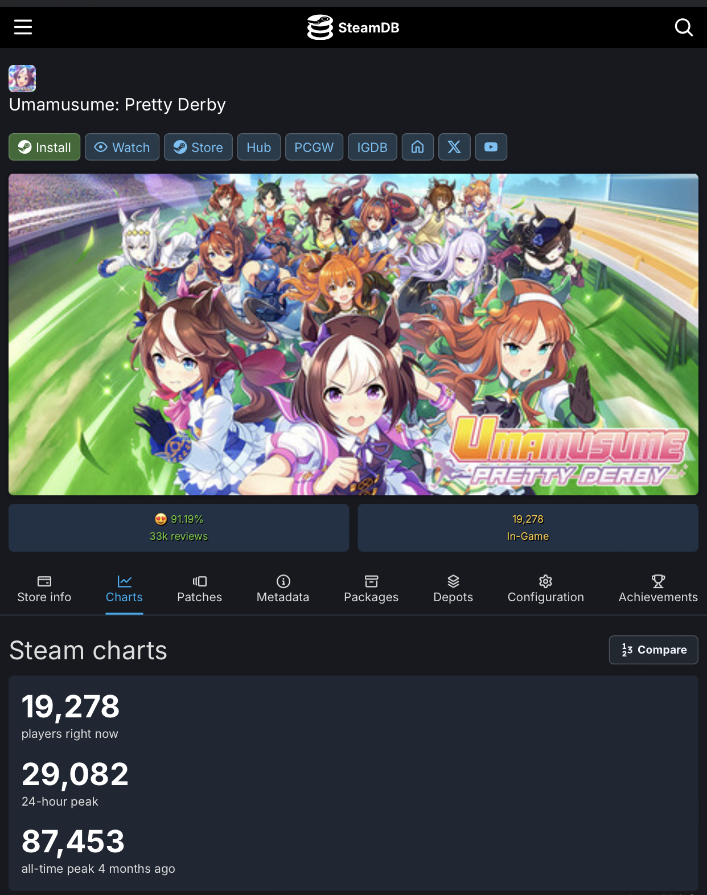
Task: Open the YouTube channel icon link
Action: click(x=491, y=147)
